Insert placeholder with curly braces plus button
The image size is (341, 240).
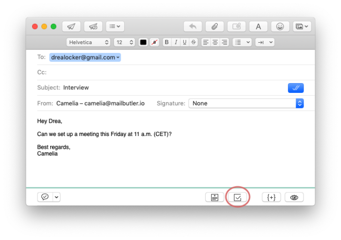[x=271, y=197]
